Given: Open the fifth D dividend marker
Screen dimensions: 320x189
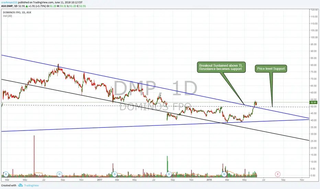Looking at the screenshot, I should (224, 174).
